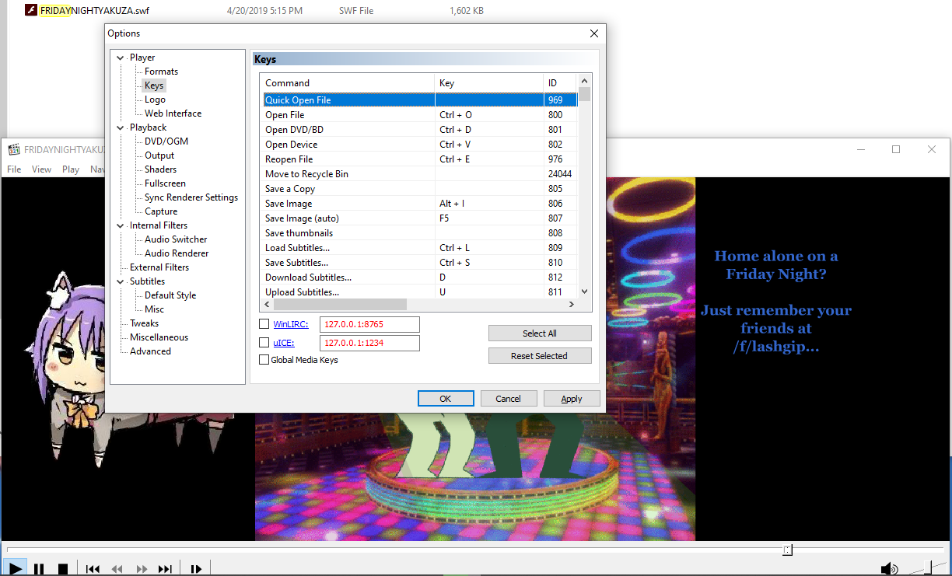Select Output in the options tree
The height and width of the screenshot is (576, 952).
coord(159,155)
